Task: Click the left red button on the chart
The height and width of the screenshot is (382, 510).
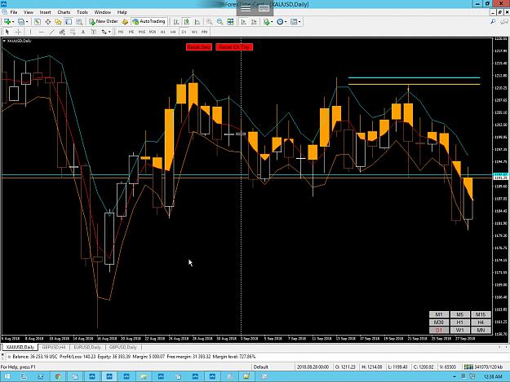Action: click(x=199, y=47)
